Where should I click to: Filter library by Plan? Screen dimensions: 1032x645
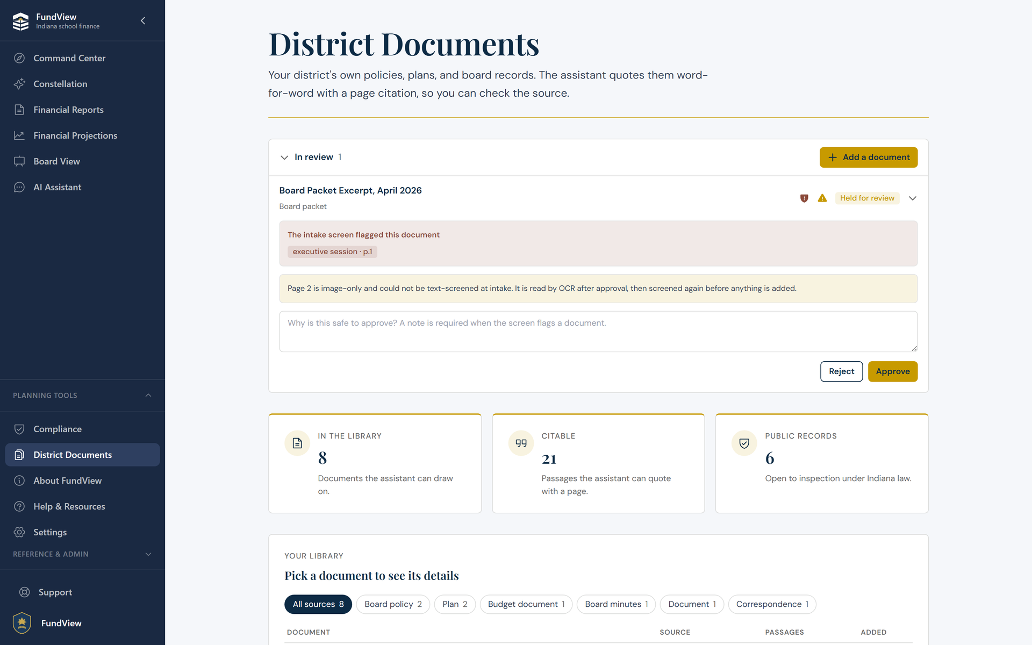coord(455,604)
